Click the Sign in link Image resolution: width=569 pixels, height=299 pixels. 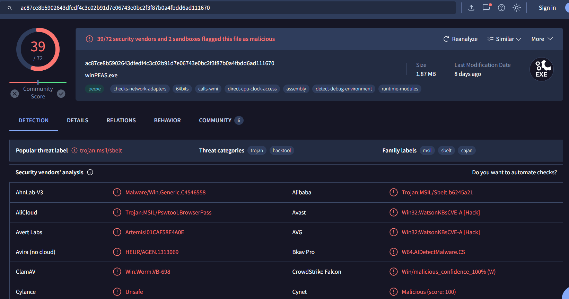[547, 8]
